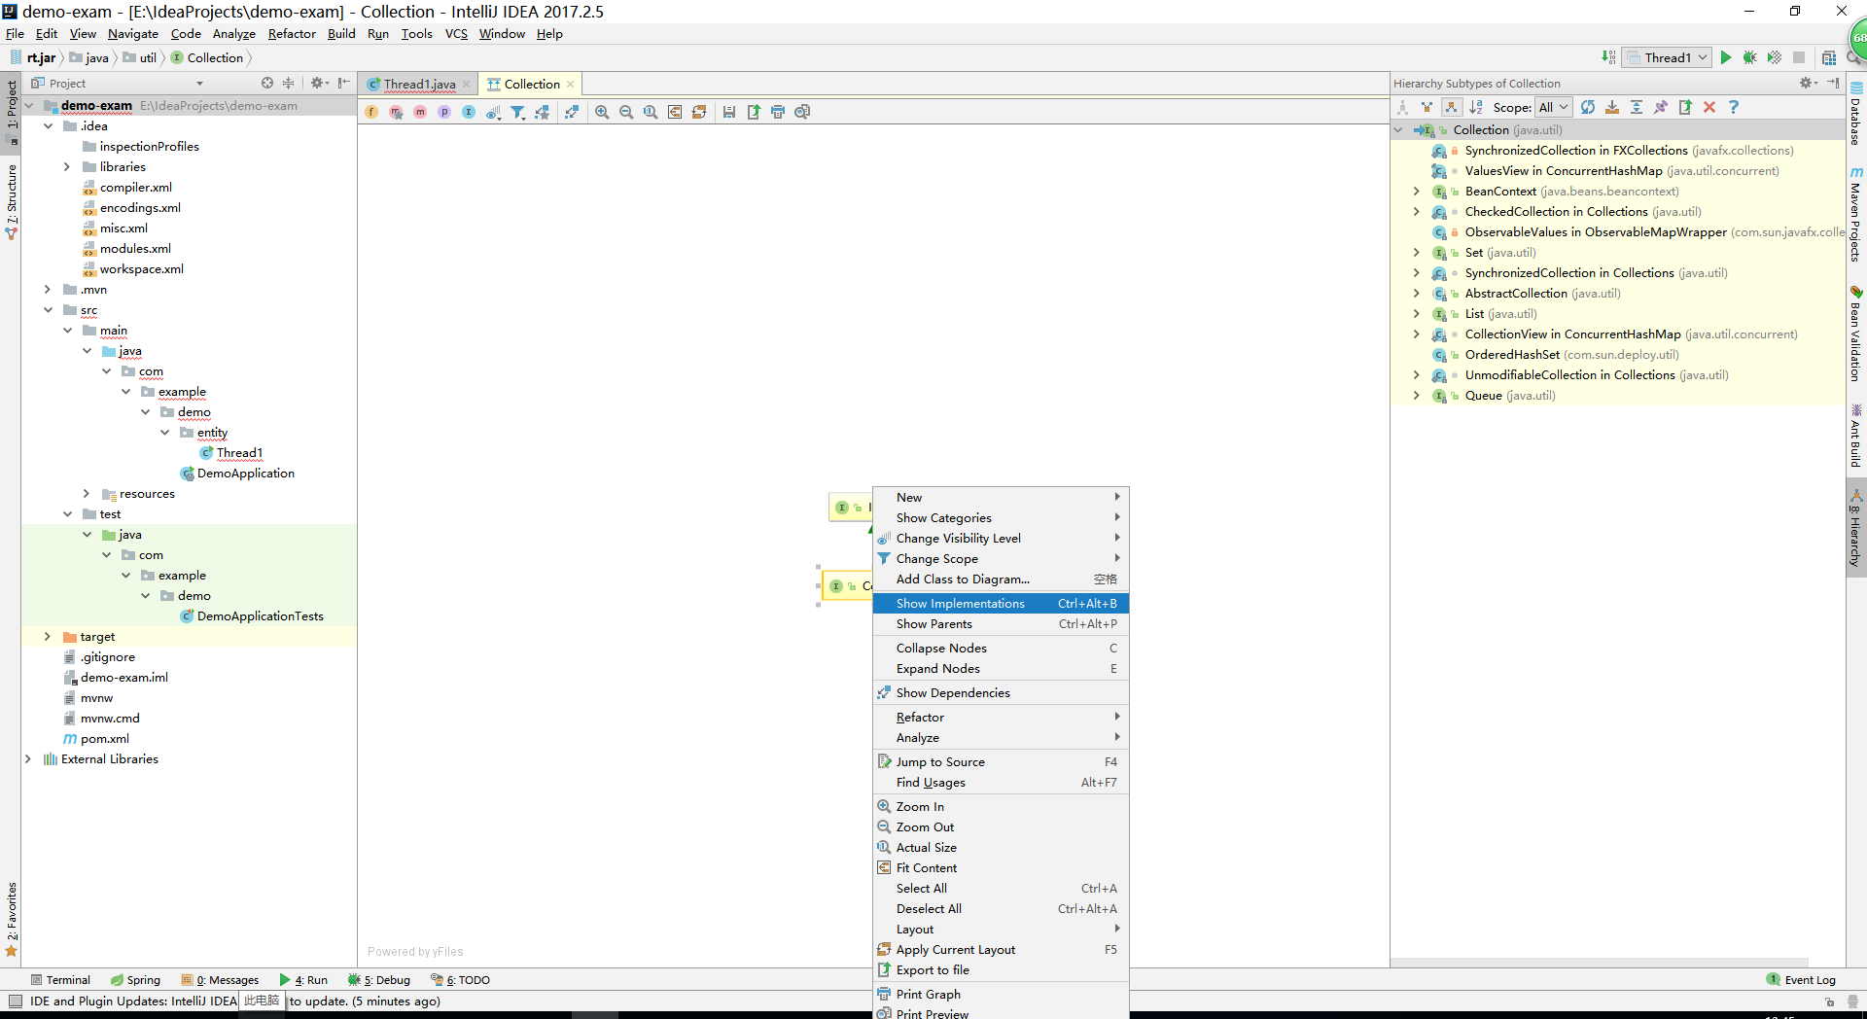The width and height of the screenshot is (1867, 1019).
Task: Pin the Hierarchy tab
Action: coord(1661,107)
